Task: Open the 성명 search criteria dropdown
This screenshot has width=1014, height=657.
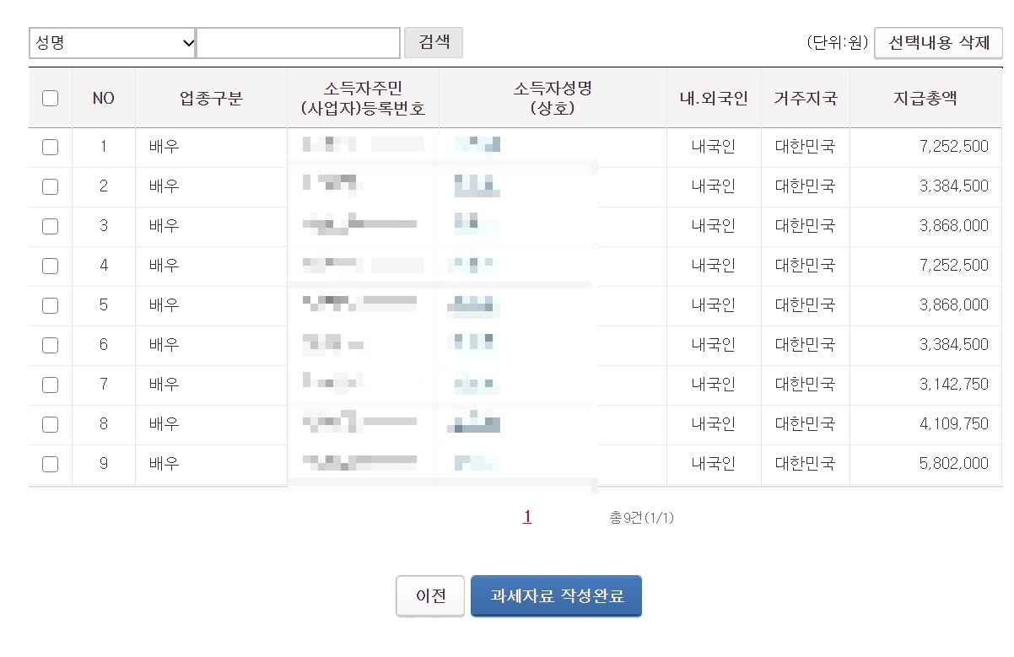Action: click(111, 41)
